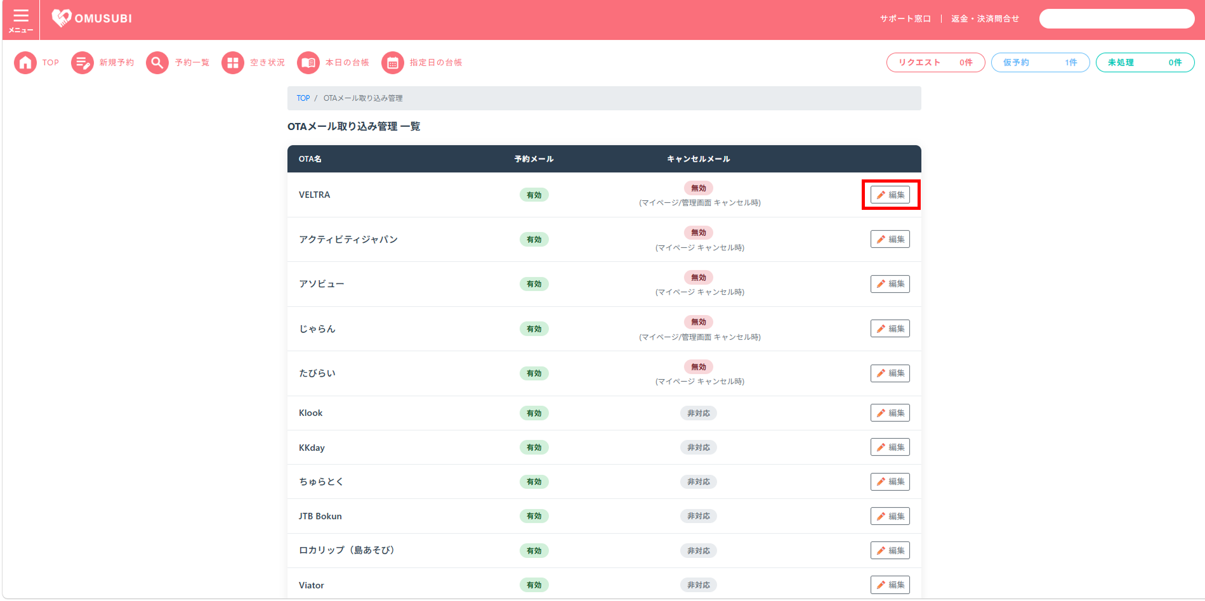Click the OTAメール取り込み管理 一覧 heading
The height and width of the screenshot is (601, 1205).
(354, 127)
